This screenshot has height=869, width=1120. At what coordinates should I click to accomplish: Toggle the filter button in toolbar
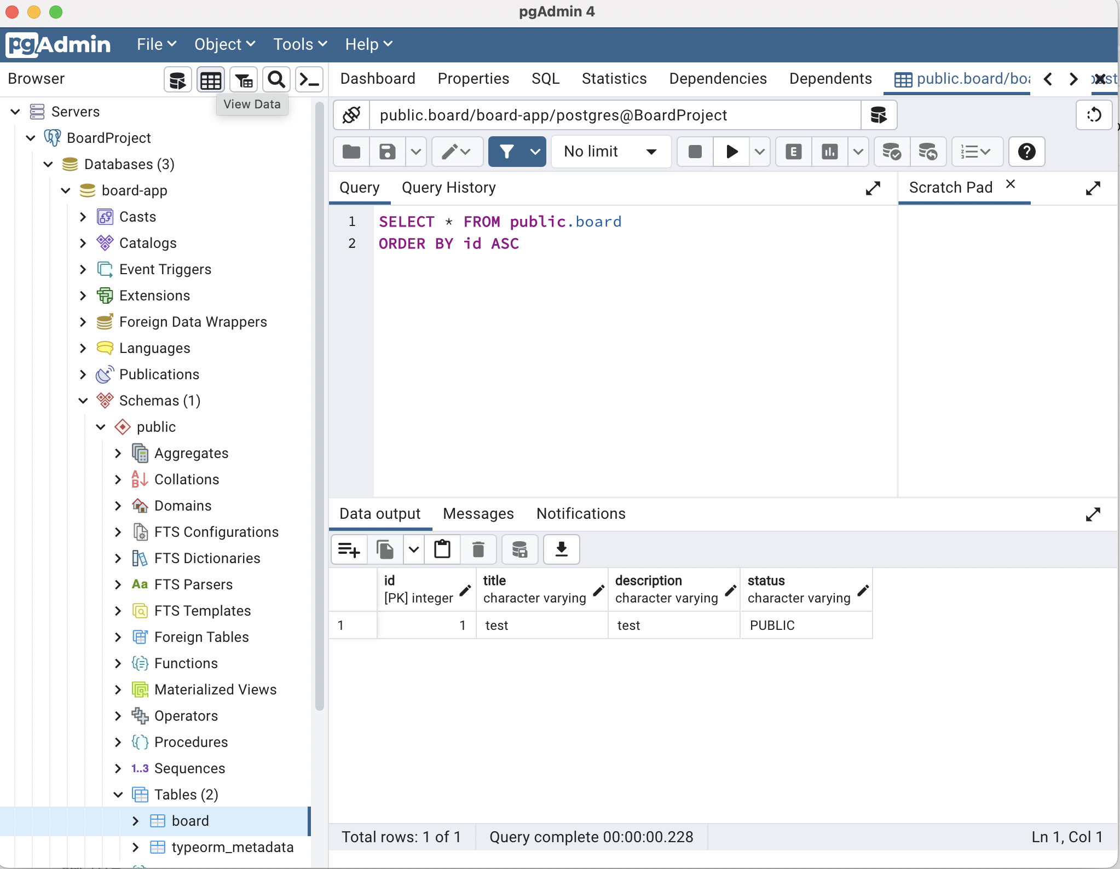[506, 152]
